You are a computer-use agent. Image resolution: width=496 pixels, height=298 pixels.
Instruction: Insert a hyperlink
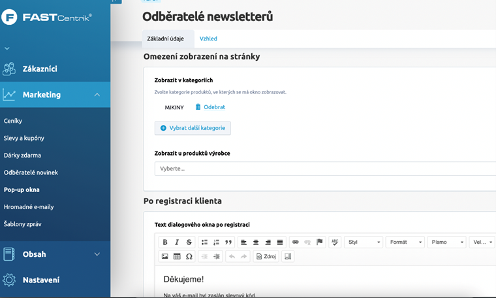(296, 242)
